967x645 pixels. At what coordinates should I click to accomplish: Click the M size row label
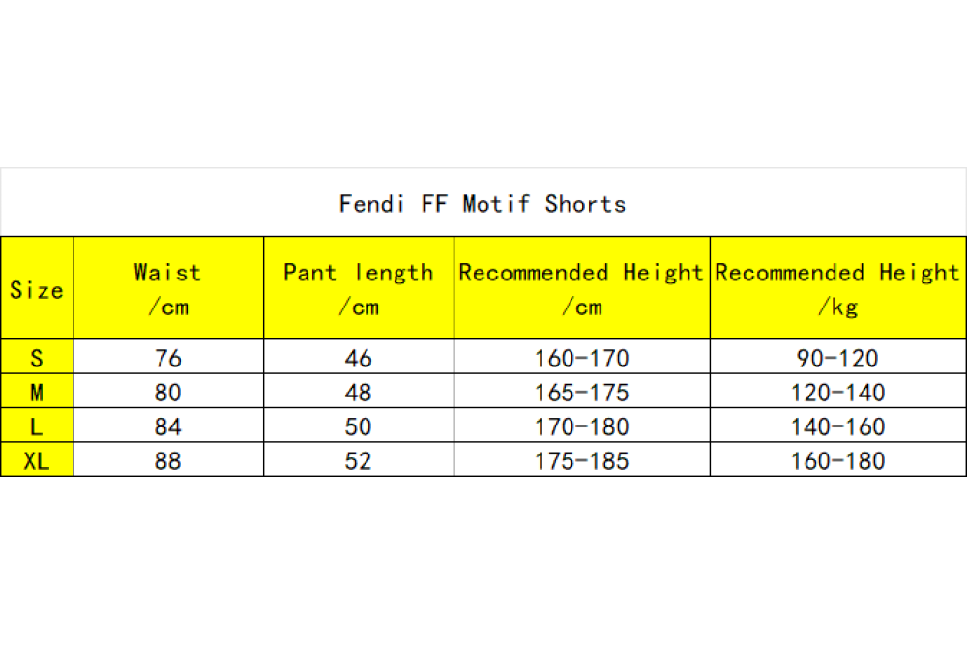37,391
